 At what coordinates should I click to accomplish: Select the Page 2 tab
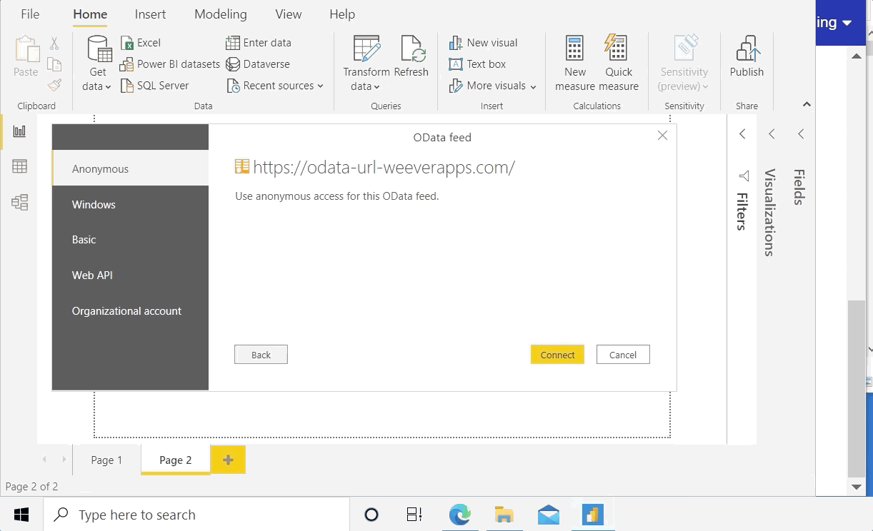click(176, 460)
